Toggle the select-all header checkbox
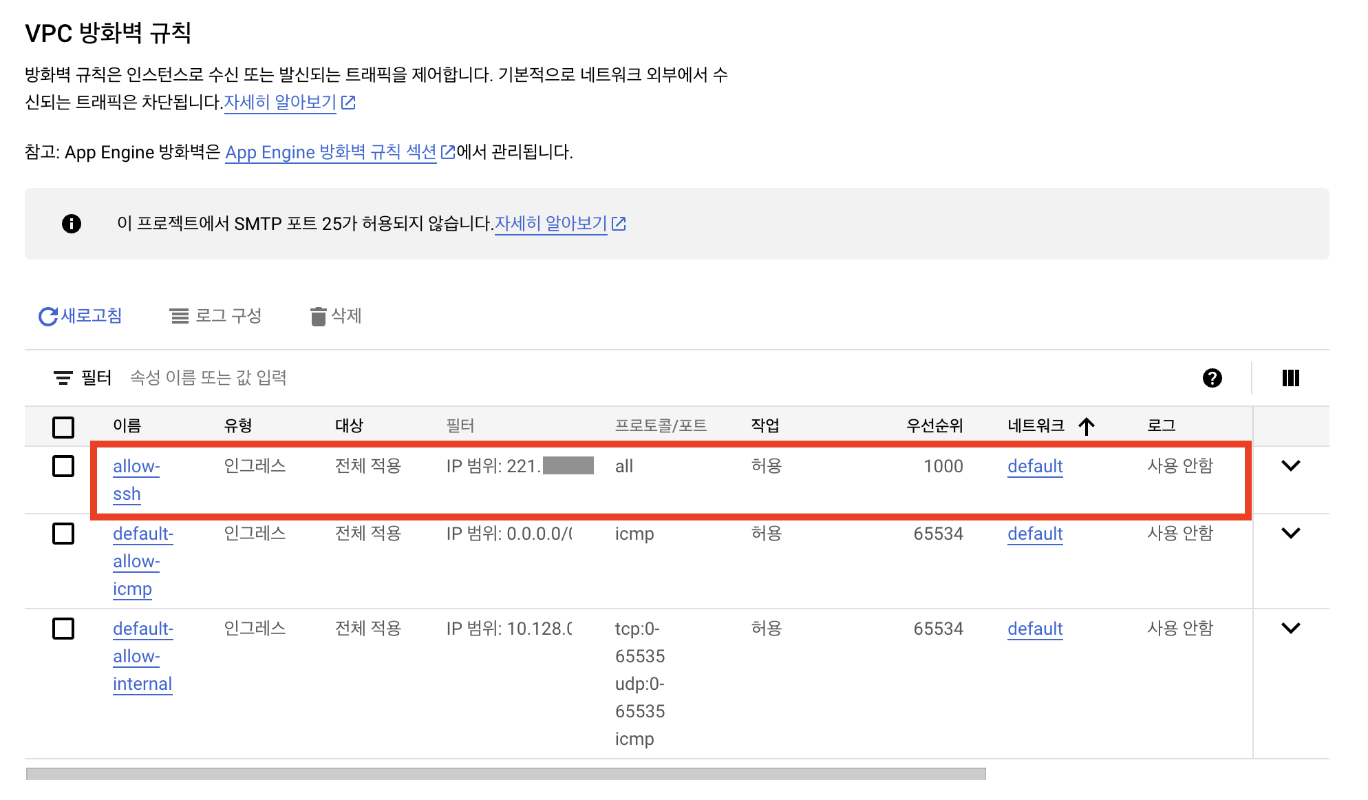 (63, 427)
